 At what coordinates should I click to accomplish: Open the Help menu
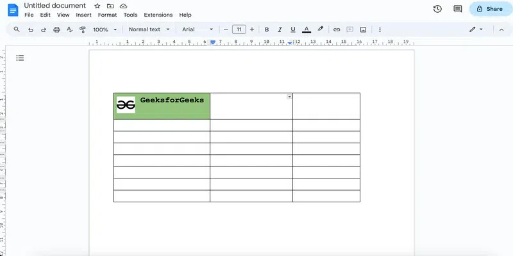pyautogui.click(x=185, y=15)
